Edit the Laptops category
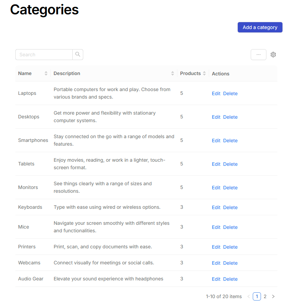The image size is (292, 307). [216, 93]
